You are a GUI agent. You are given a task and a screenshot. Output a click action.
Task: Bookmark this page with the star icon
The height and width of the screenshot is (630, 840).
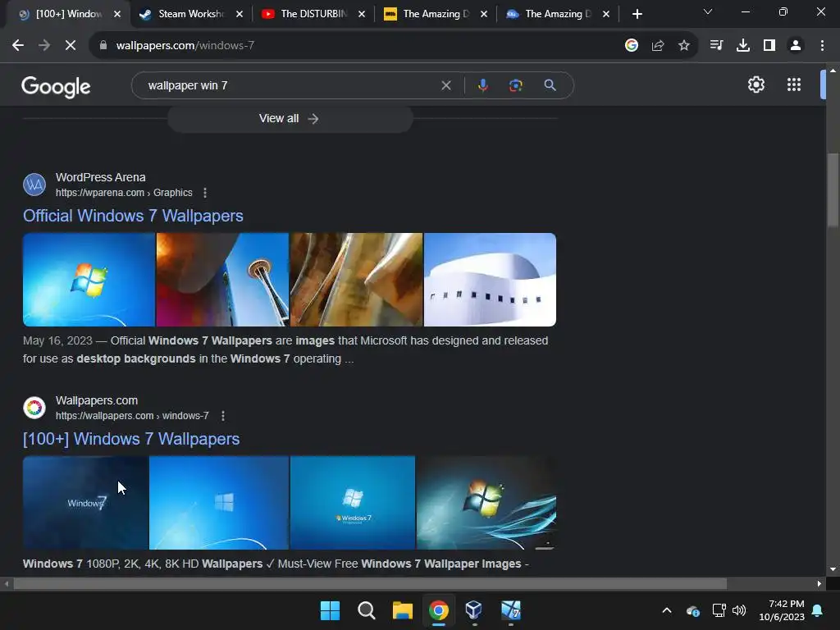tap(684, 46)
